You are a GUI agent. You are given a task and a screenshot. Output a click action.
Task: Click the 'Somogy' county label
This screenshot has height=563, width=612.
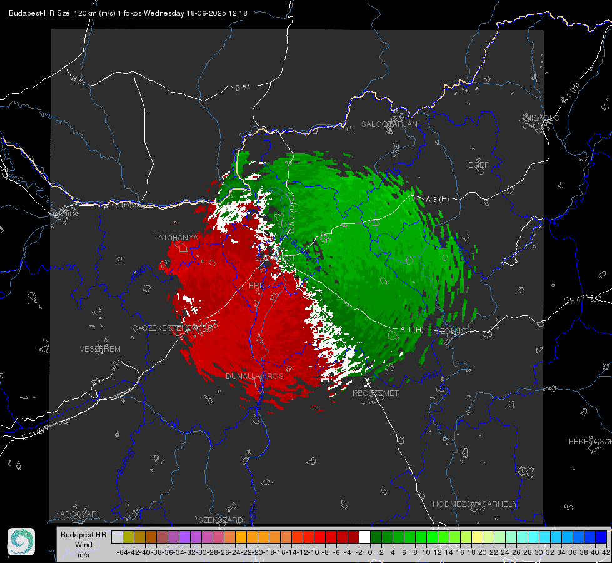126,462
